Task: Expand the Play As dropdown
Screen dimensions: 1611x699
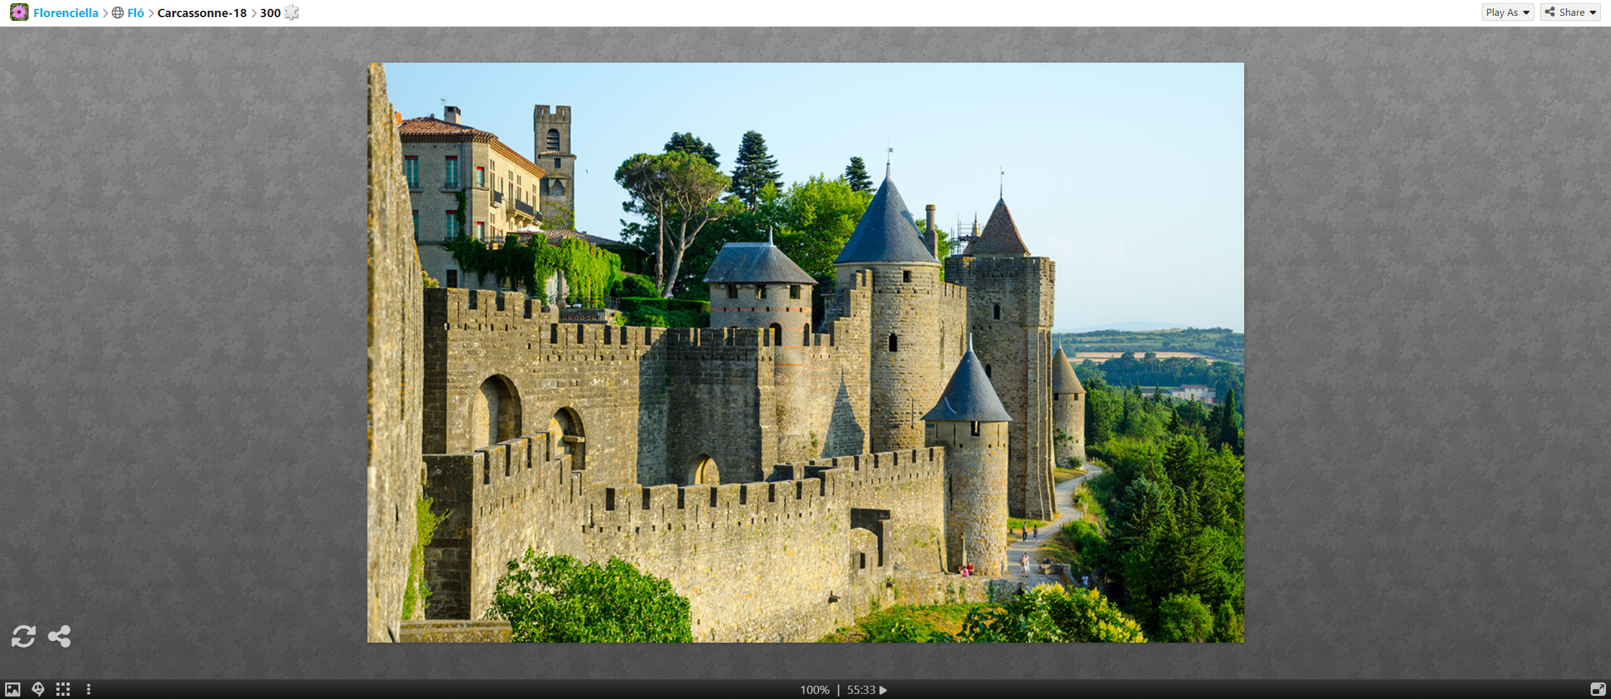Action: coord(1507,12)
